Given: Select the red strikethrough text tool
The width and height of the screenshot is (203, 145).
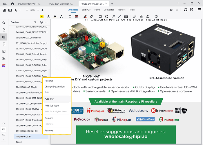Looking at the screenshot, I should tap(61, 16).
